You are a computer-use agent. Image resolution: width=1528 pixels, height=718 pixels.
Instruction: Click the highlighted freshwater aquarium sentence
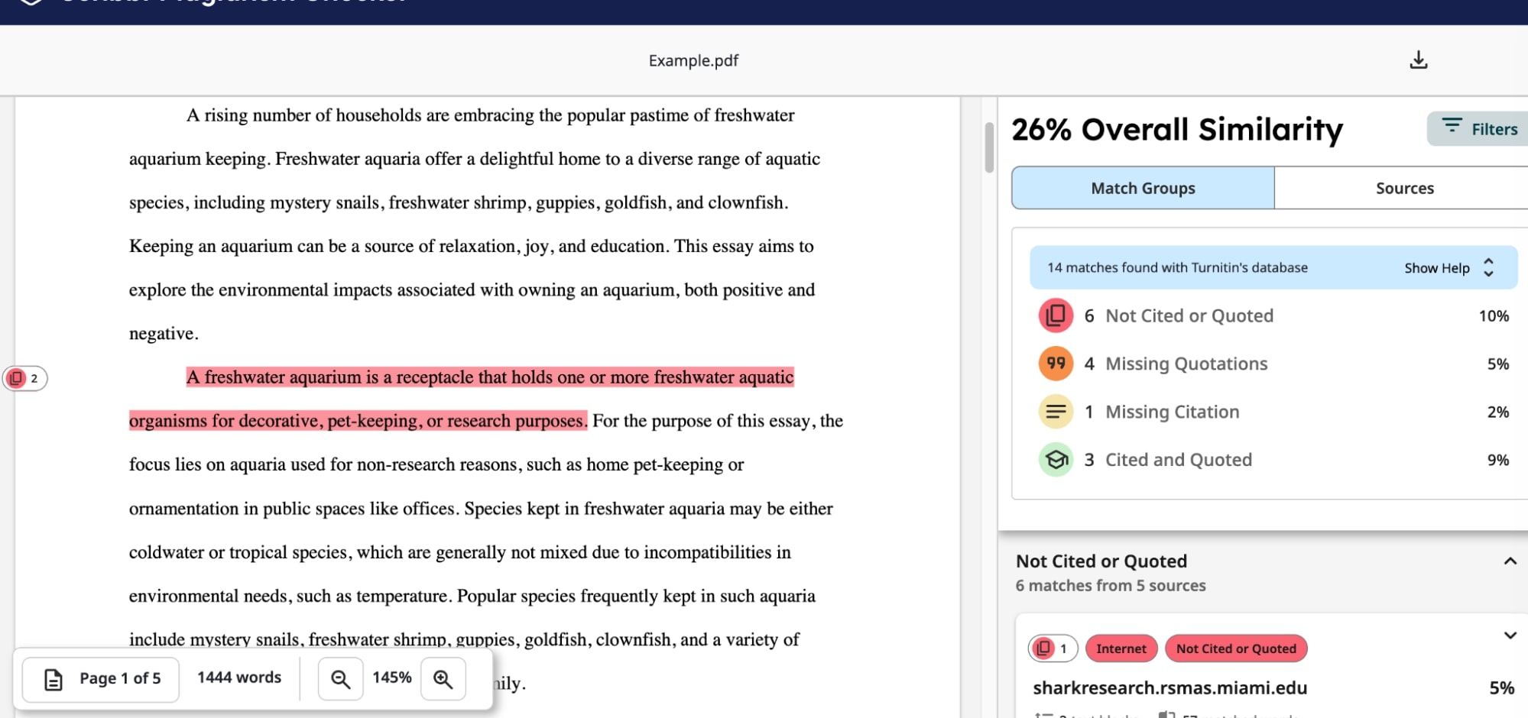(489, 377)
